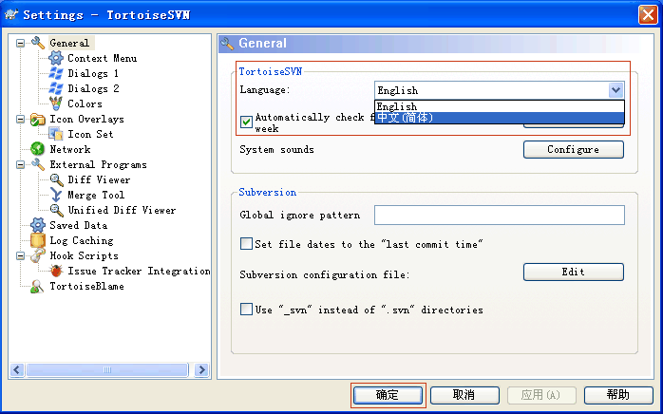The width and height of the screenshot is (663, 414).
Task: Click the Network globe icon
Action: coord(38,149)
